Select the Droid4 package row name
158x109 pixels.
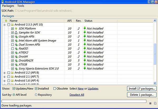23,57
